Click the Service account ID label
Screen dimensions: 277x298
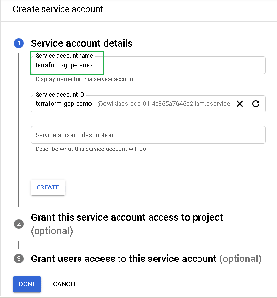pyautogui.click(x=60, y=94)
